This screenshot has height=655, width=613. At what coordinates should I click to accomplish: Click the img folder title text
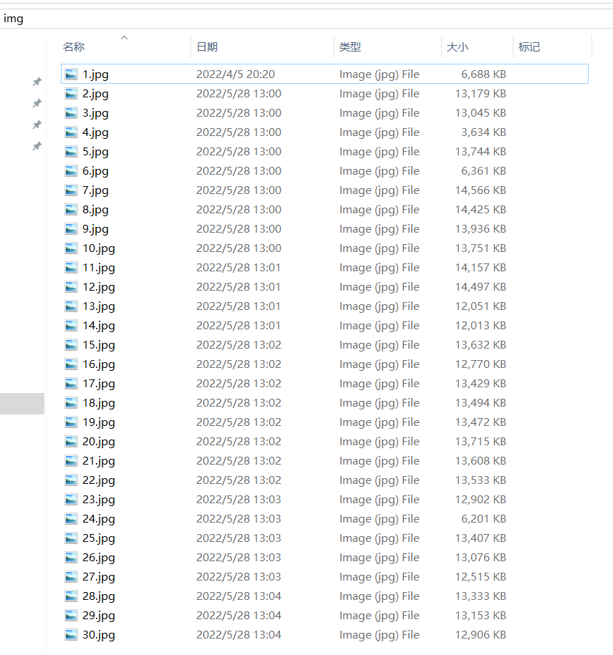14,19
